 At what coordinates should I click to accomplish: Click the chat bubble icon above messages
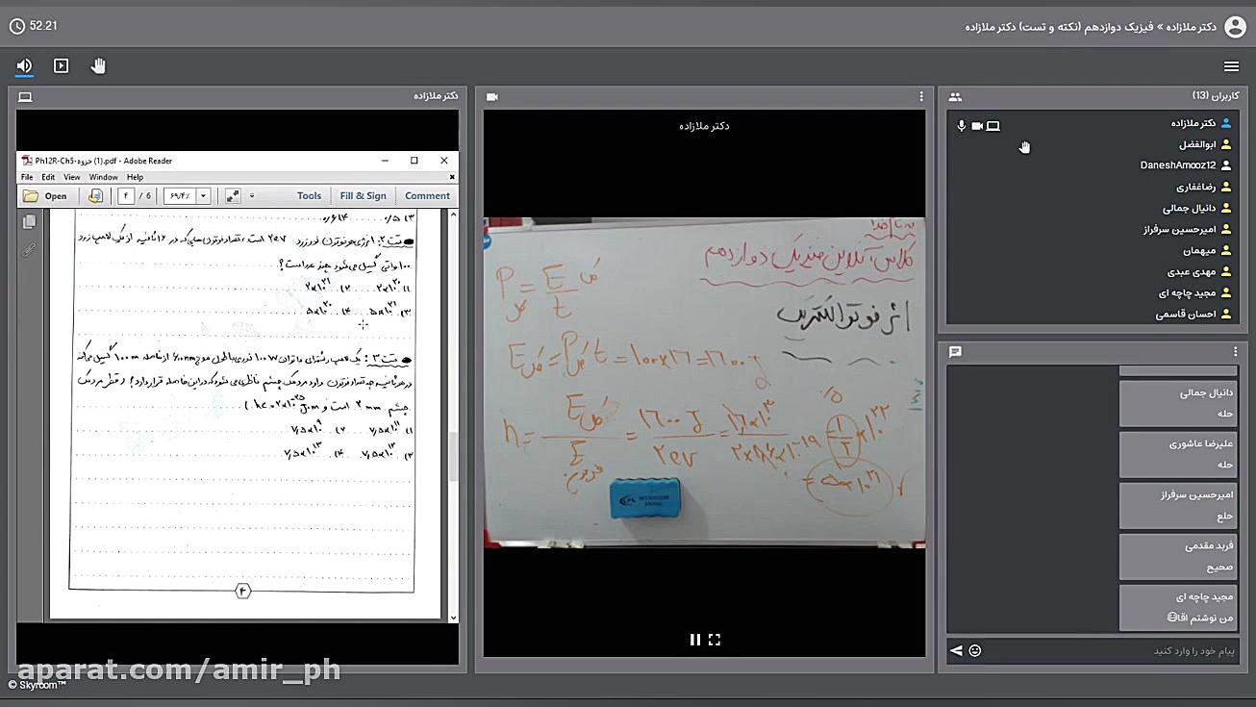(955, 351)
